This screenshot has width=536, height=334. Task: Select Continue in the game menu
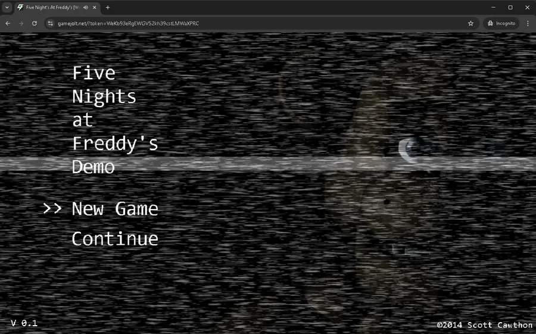(x=115, y=239)
